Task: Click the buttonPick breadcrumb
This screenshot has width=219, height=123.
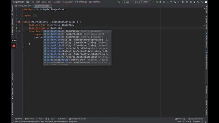Action: point(95,2)
